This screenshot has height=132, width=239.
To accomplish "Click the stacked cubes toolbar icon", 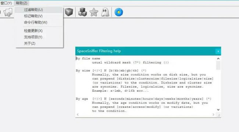I will 82,12.
